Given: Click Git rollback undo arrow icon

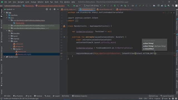Looking at the screenshot, I should (x=150, y=6).
